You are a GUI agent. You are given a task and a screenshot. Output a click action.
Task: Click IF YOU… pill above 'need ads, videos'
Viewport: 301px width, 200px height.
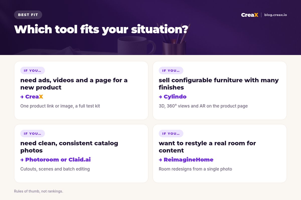(33, 70)
